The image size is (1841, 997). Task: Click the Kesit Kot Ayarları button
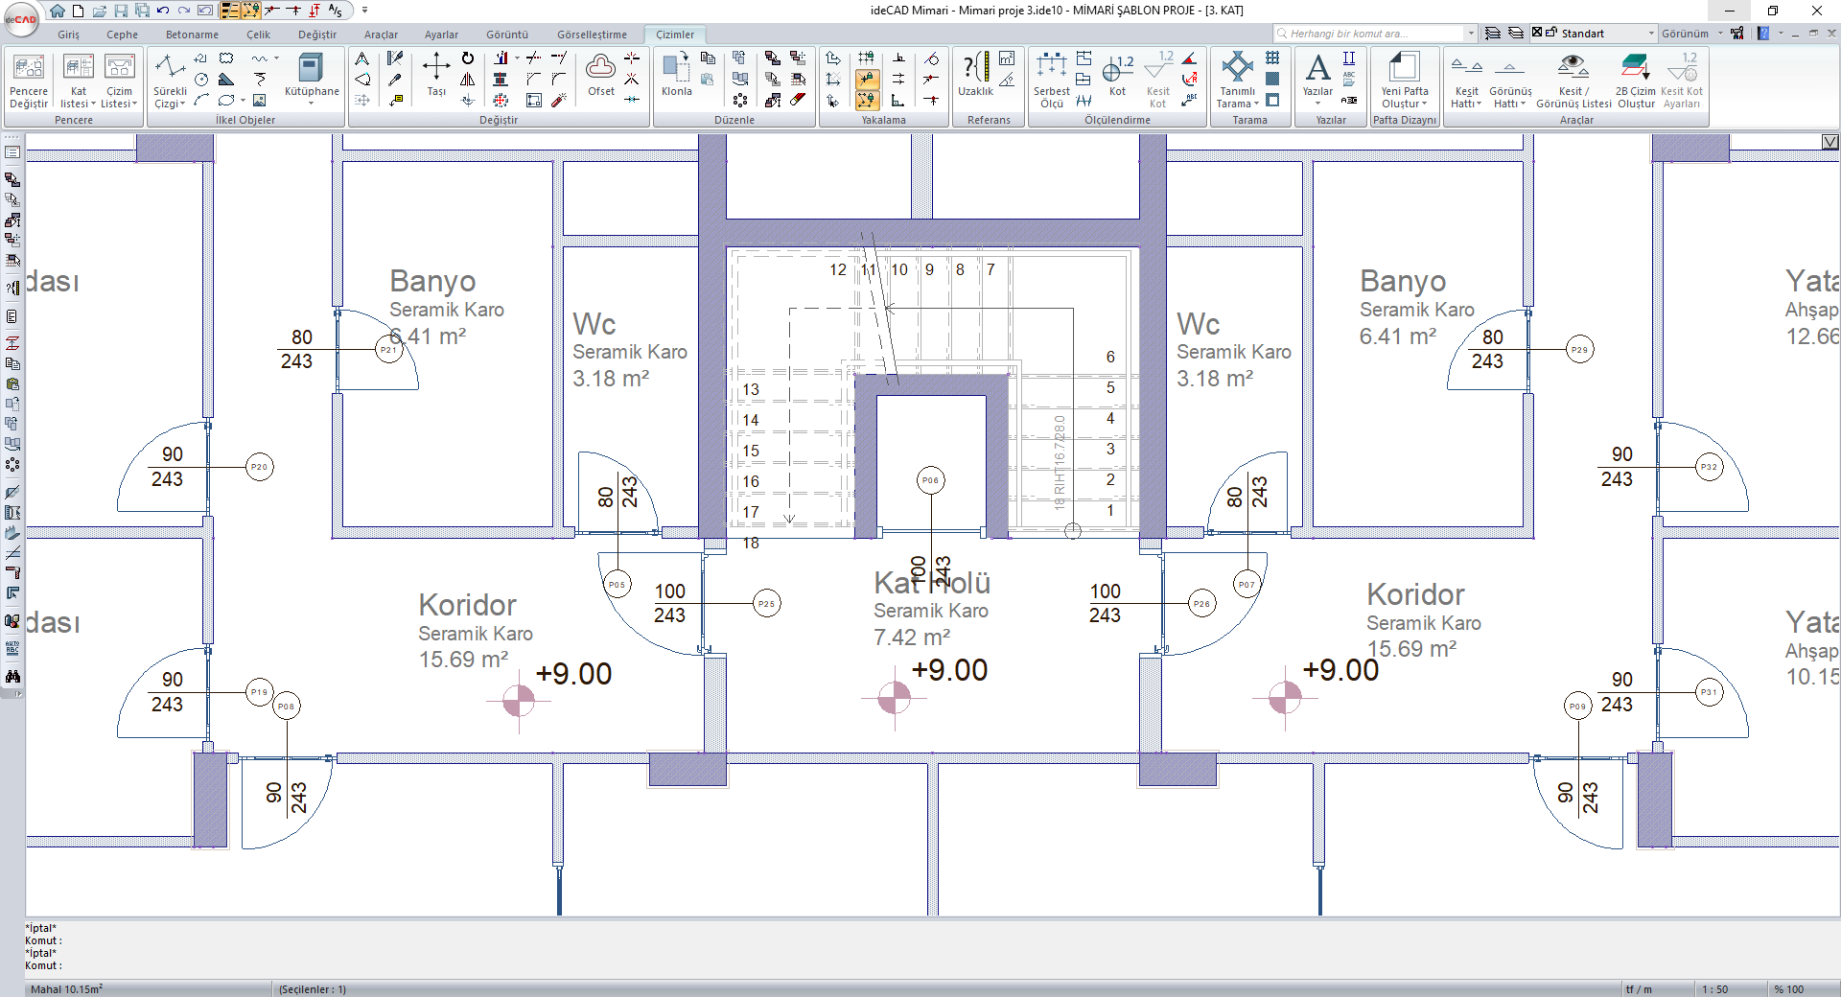tap(1682, 81)
